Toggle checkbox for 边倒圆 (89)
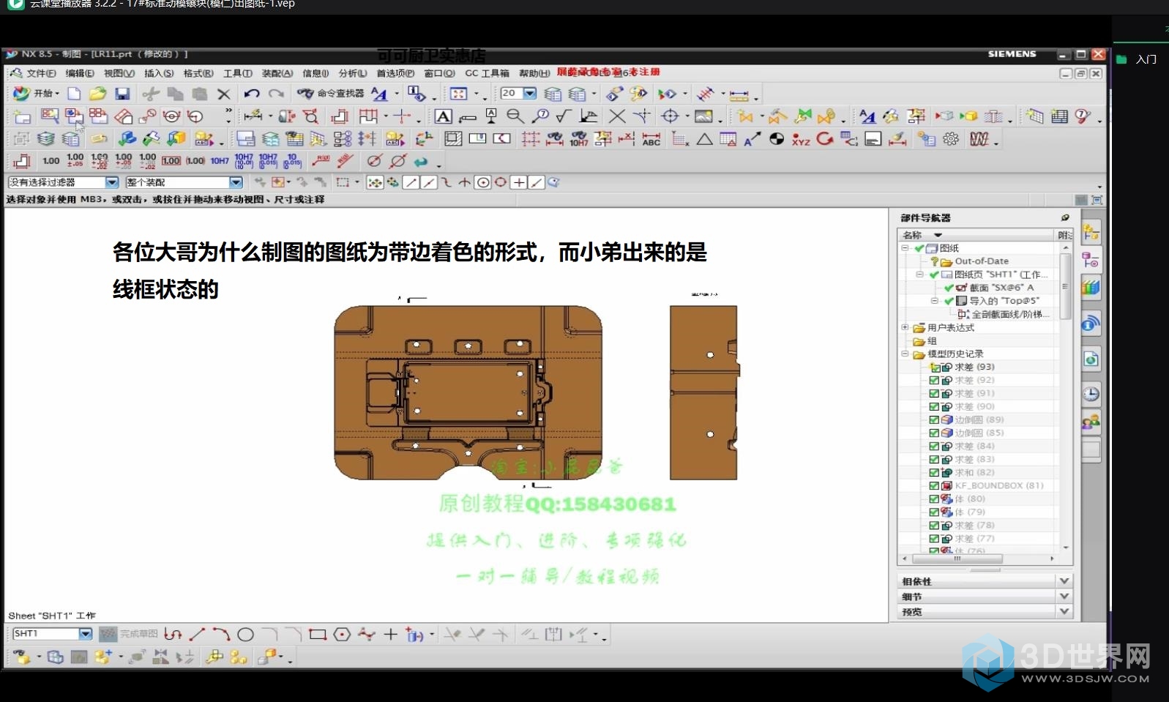 point(934,420)
